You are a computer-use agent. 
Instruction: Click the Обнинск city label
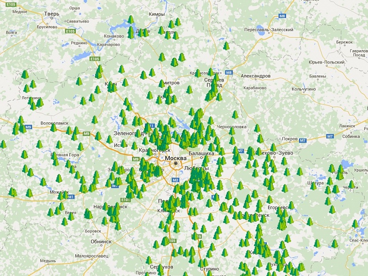tap(101, 241)
